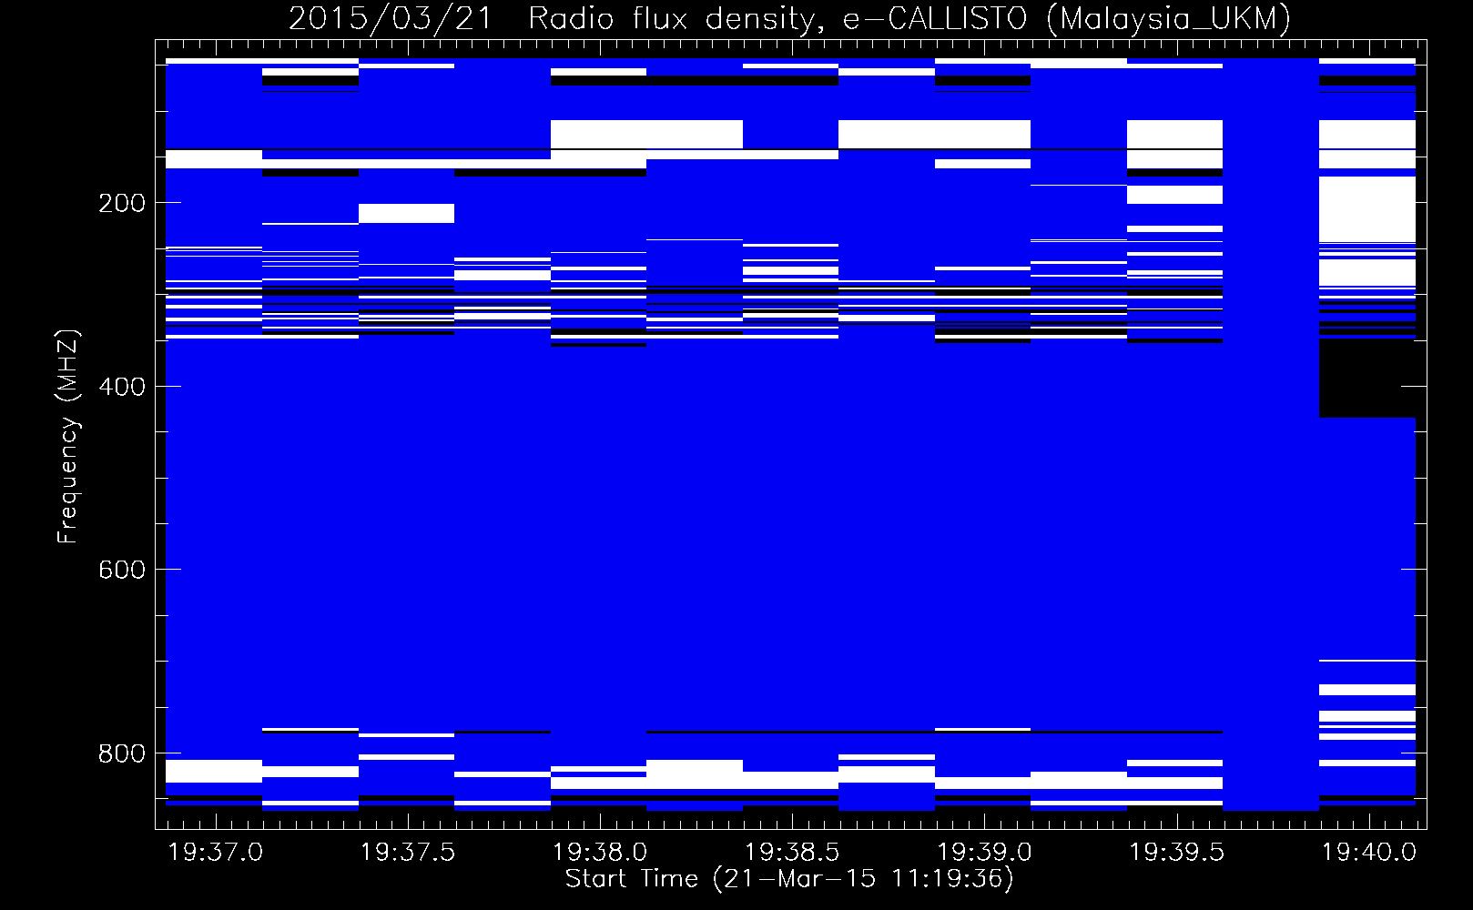Click the 19:38.5 time tick label
The height and width of the screenshot is (910, 1473).
[792, 853]
